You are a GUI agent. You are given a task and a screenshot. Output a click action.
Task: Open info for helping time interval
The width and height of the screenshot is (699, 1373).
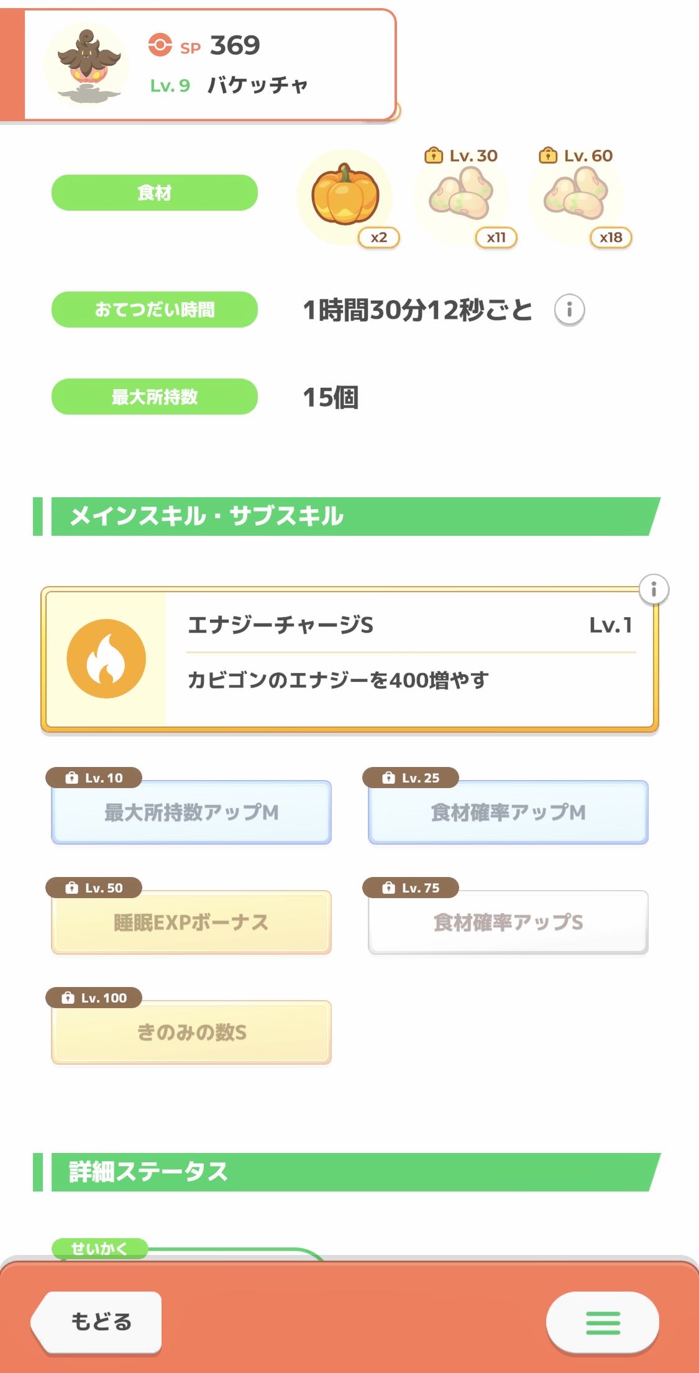[569, 309]
